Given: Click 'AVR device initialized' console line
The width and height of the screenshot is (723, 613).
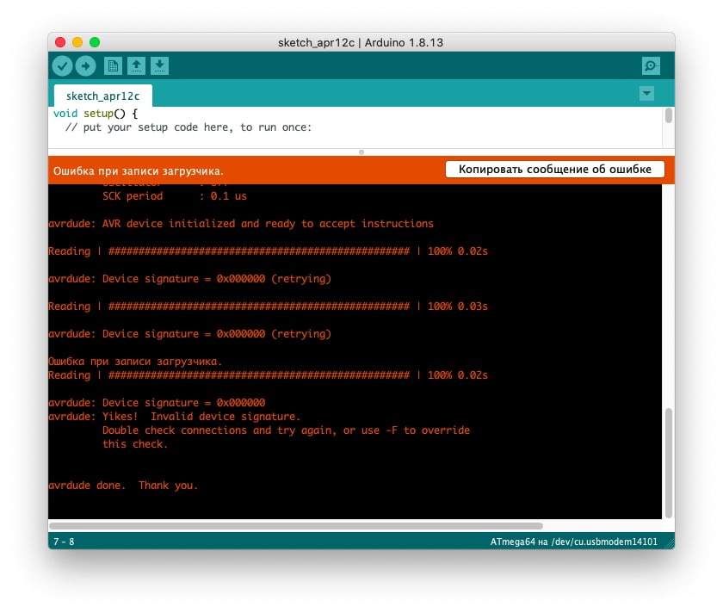Looking at the screenshot, I should (x=241, y=224).
